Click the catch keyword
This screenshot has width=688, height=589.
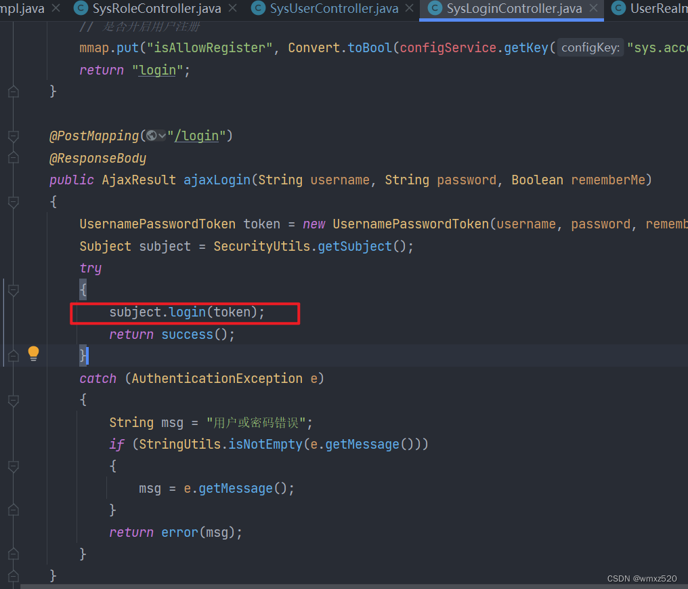(x=98, y=378)
